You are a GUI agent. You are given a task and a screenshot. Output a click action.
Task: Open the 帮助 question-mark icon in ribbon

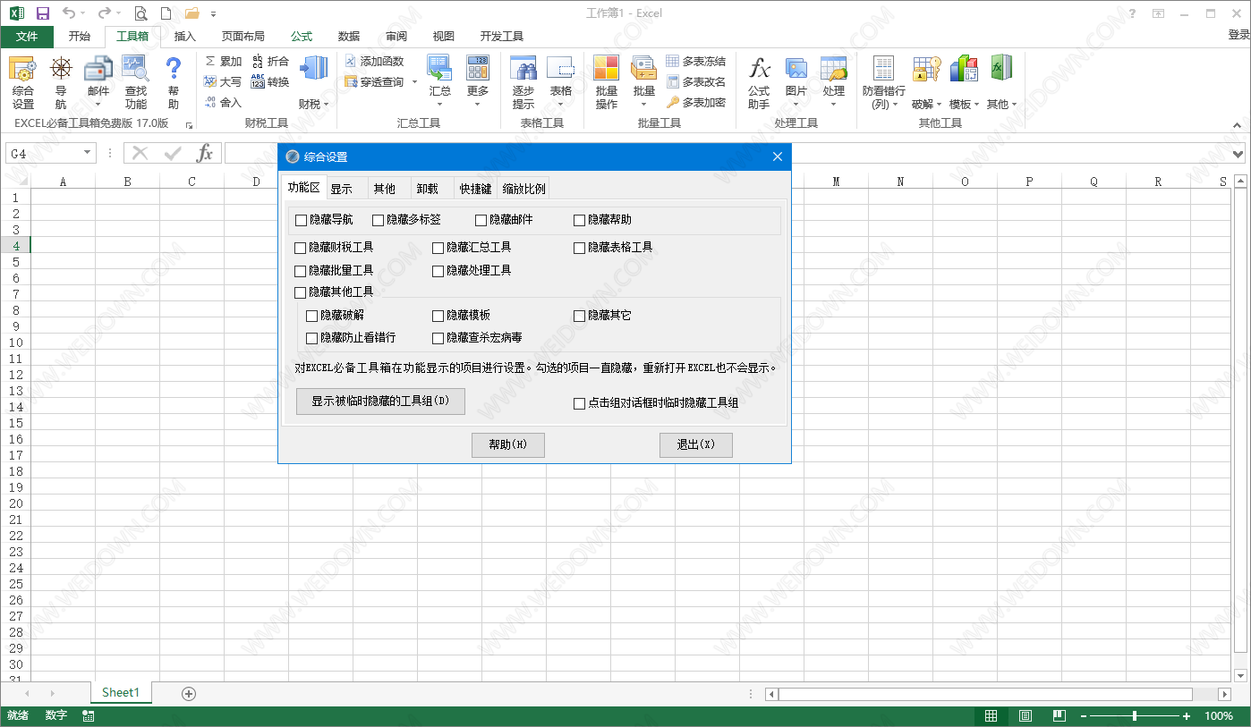(x=174, y=82)
